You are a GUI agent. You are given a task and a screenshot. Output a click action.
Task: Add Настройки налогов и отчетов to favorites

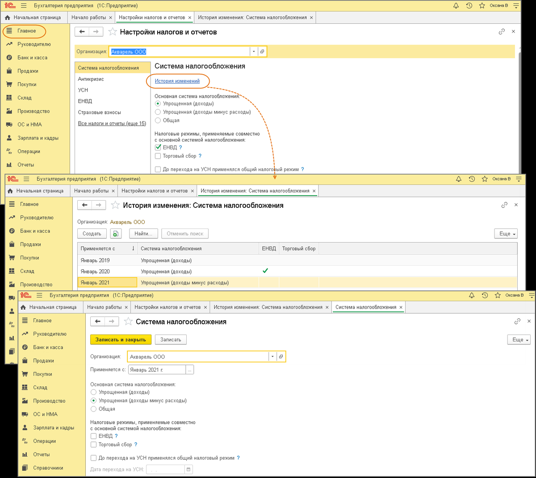coord(113,32)
